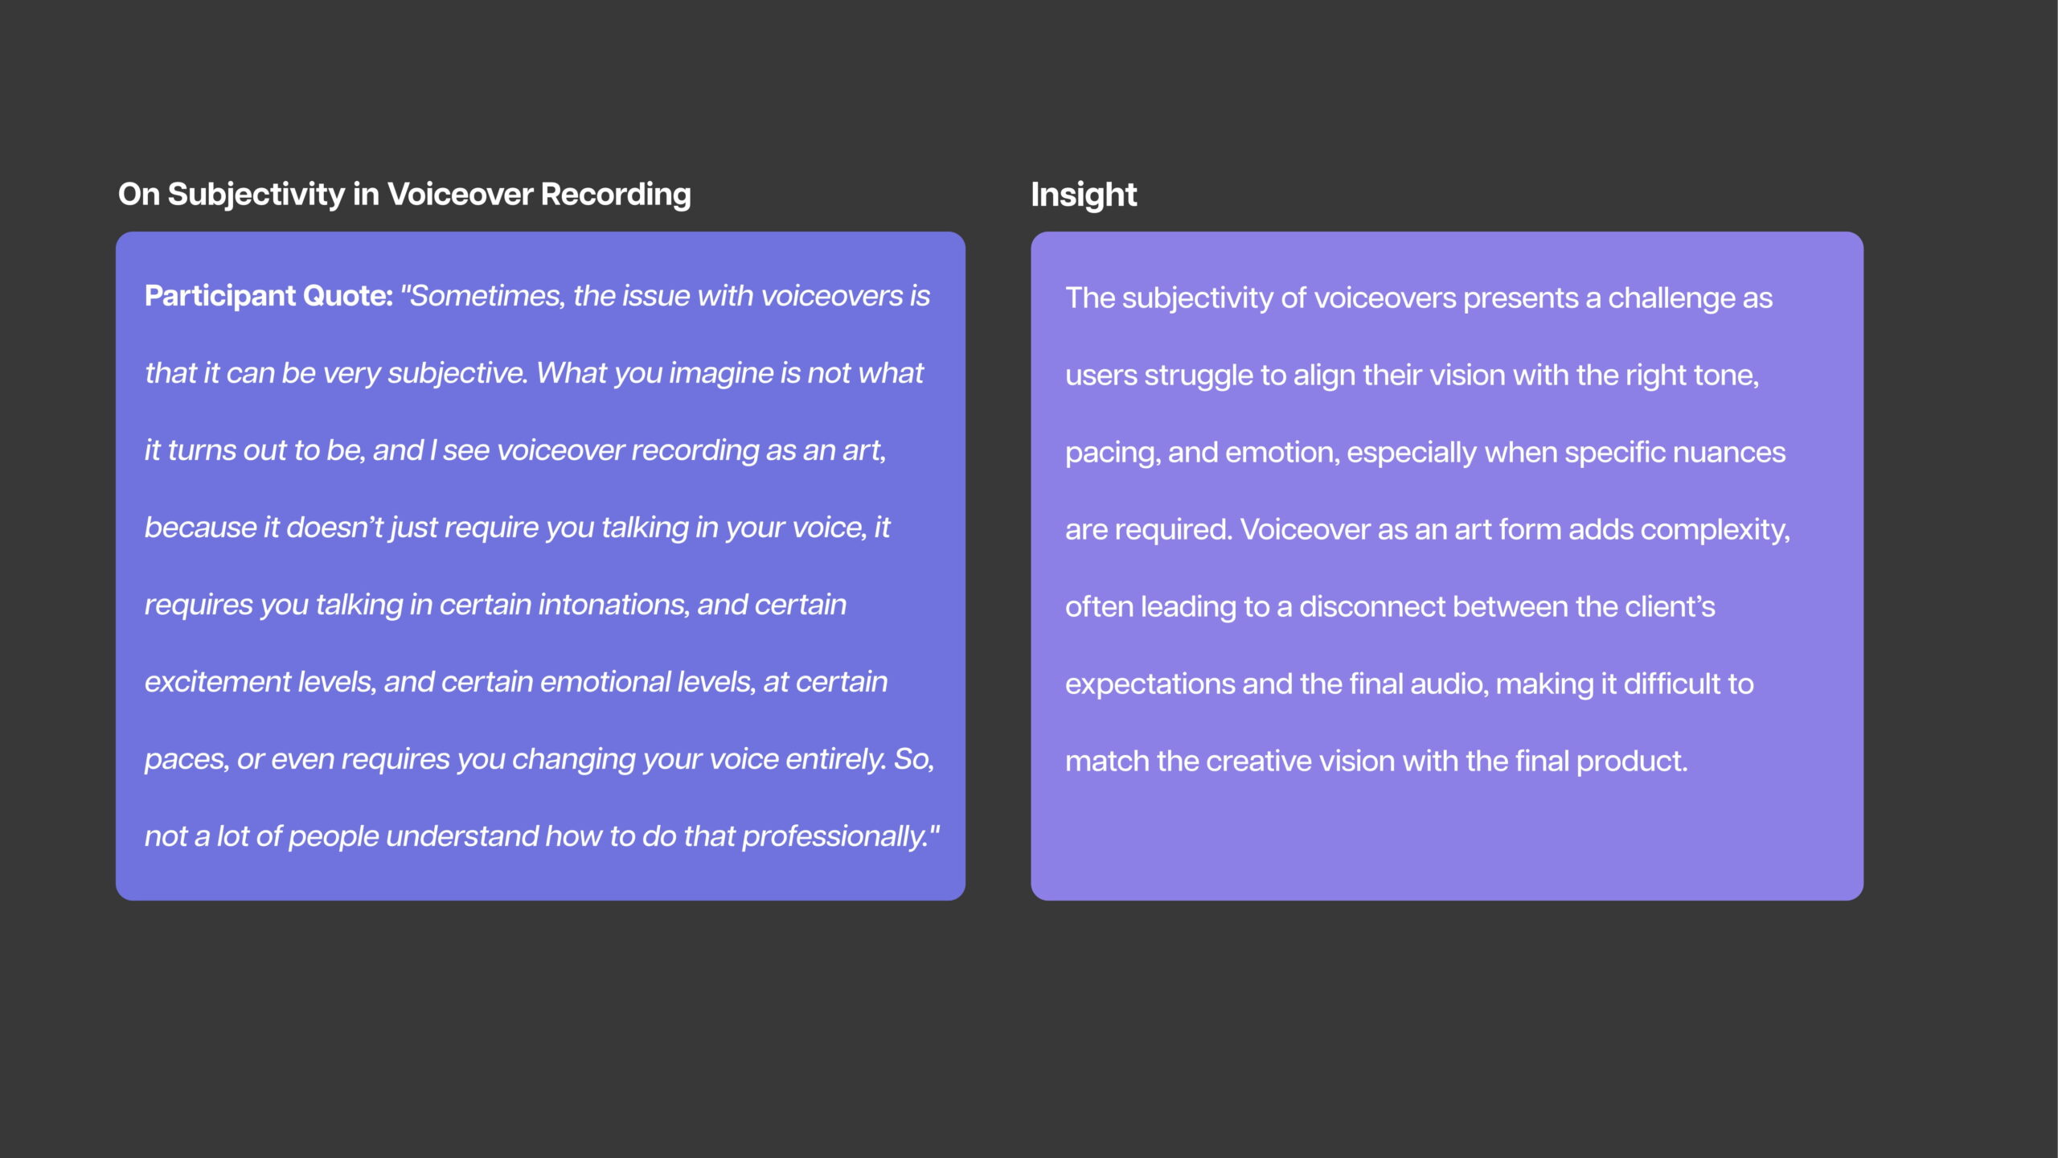Click the line 'often leading to a disconnect'
The height and width of the screenshot is (1158, 2058).
(x=1390, y=607)
